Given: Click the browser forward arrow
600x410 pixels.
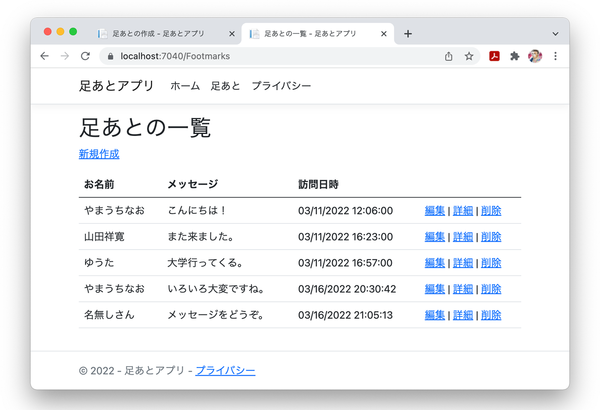Looking at the screenshot, I should click(x=65, y=56).
